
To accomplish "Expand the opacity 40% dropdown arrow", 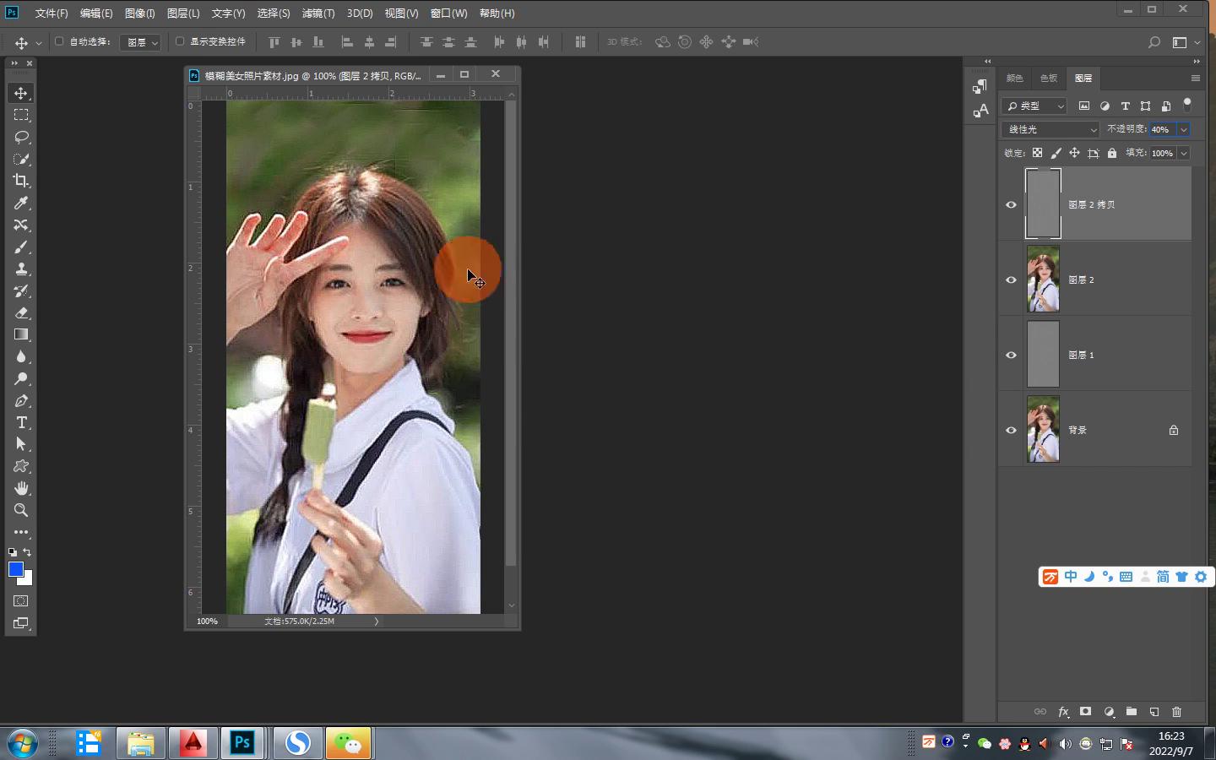I will click(1184, 129).
